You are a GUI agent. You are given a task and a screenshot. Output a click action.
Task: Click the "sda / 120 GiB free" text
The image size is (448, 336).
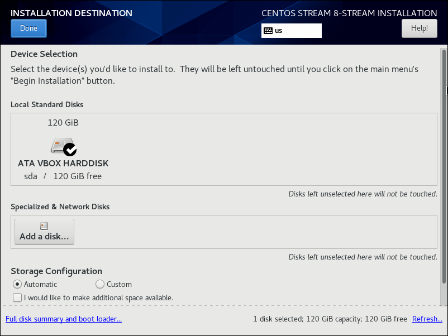[63, 176]
